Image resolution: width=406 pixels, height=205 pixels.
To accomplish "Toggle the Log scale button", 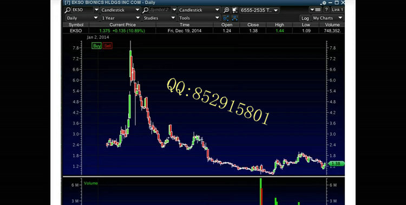I will (x=305, y=18).
